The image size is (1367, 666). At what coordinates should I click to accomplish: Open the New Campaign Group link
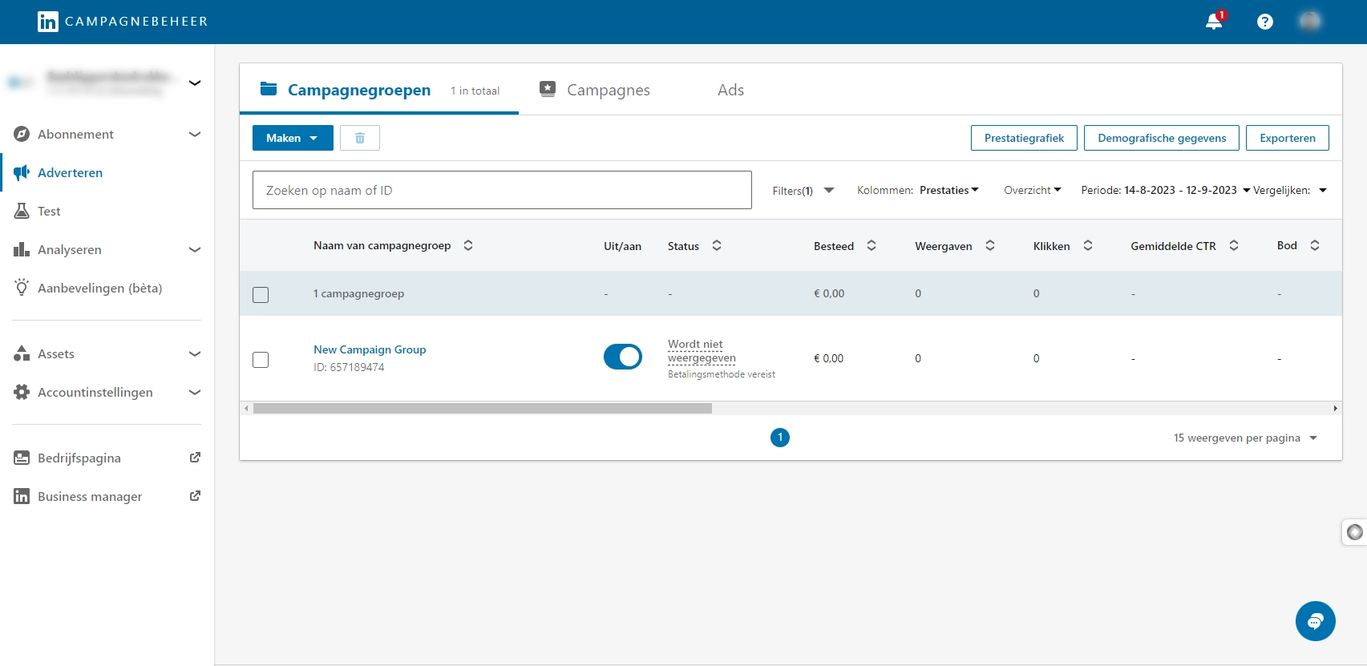click(x=370, y=349)
